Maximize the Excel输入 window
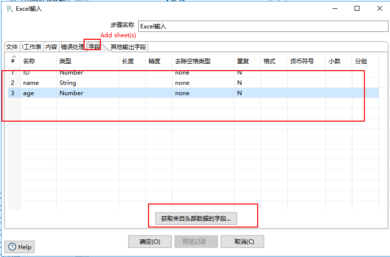 pyautogui.click(x=357, y=8)
